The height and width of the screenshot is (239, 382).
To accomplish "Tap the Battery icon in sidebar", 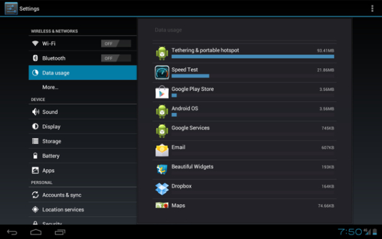I will 35,156.
